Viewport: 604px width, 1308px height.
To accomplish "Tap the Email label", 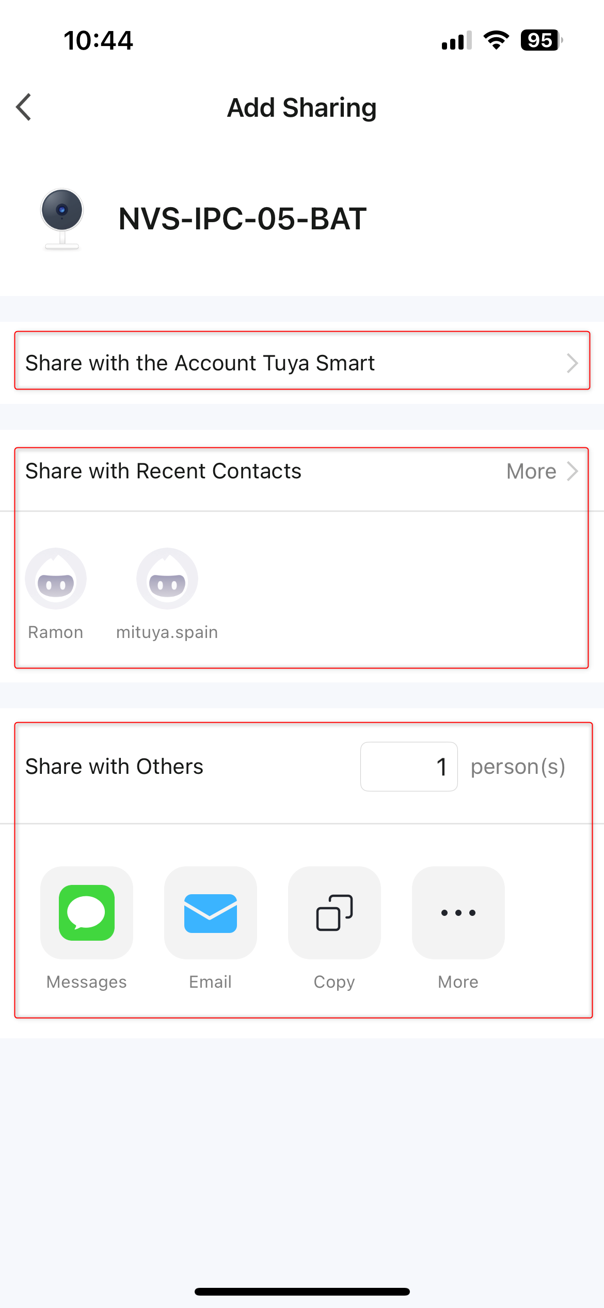I will [211, 982].
